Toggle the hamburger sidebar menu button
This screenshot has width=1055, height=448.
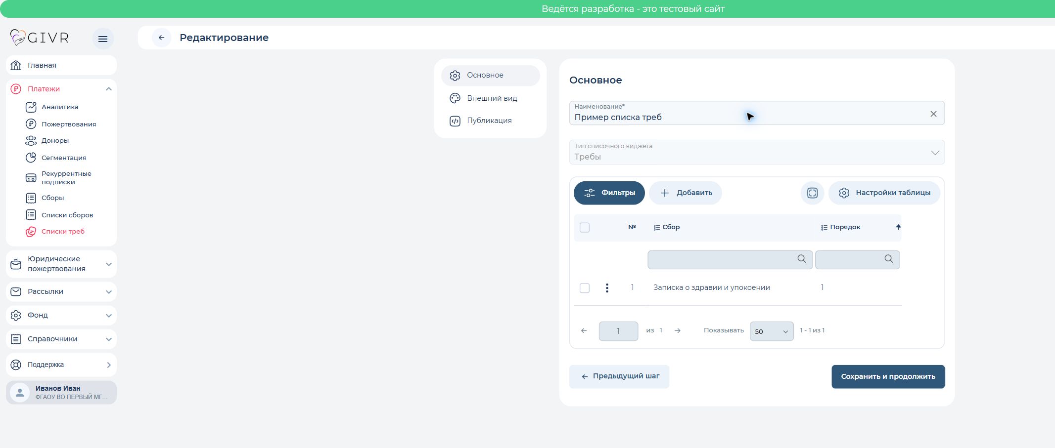(103, 39)
